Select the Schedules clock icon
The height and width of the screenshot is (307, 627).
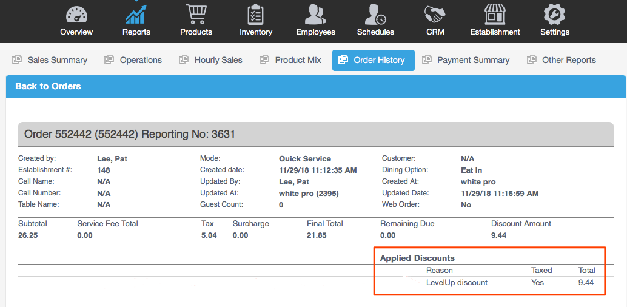pyautogui.click(x=375, y=15)
